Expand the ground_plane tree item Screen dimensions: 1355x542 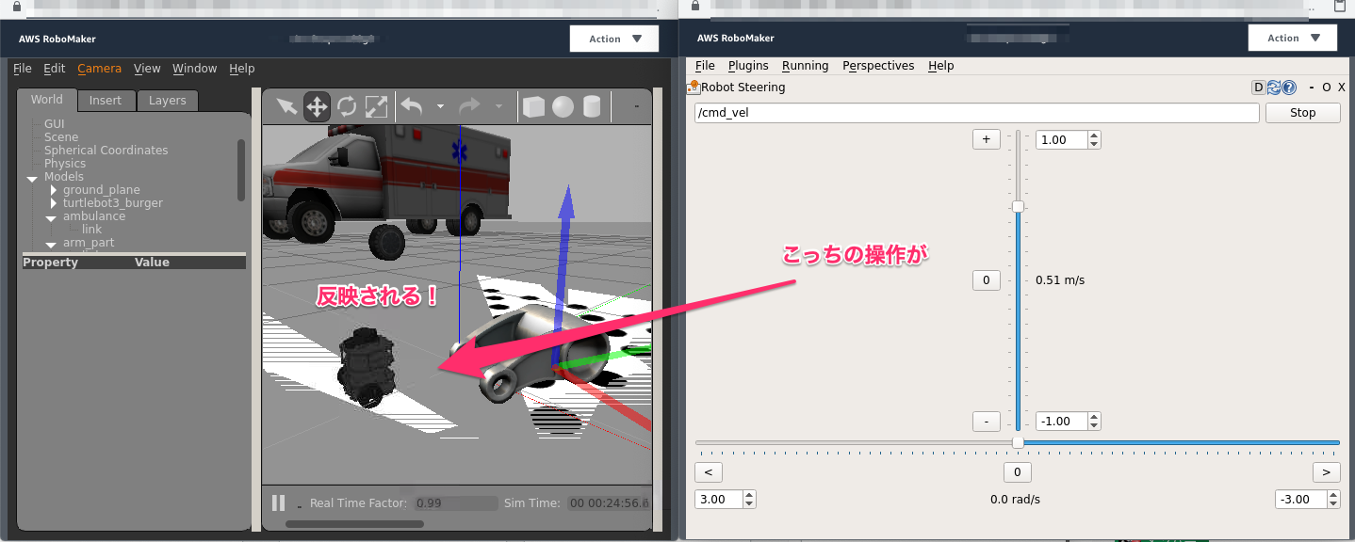coord(54,189)
